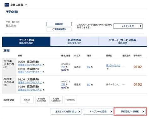Image resolution: width=149 pixels, height=119 pixels.
Task: Click external-link icon after 空港までのアクセスナビ under 09:00
Action: [43, 82]
